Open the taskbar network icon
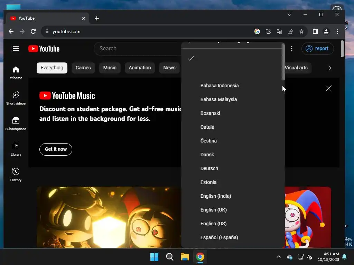The height and width of the screenshot is (265, 354). 300,257
